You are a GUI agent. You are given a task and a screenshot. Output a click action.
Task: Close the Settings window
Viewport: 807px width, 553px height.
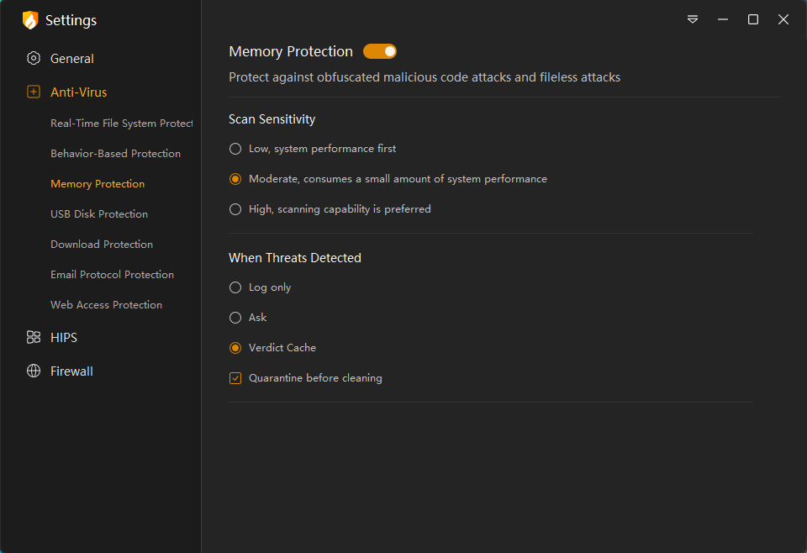coord(783,19)
